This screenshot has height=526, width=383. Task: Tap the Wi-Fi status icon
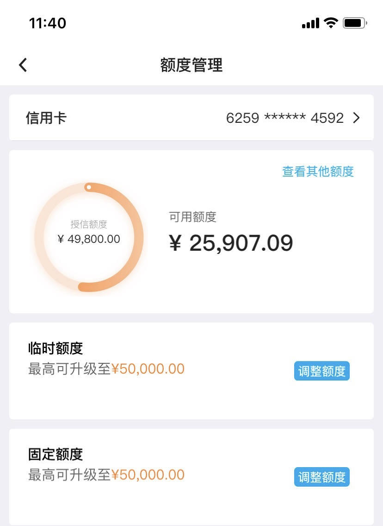[331, 23]
